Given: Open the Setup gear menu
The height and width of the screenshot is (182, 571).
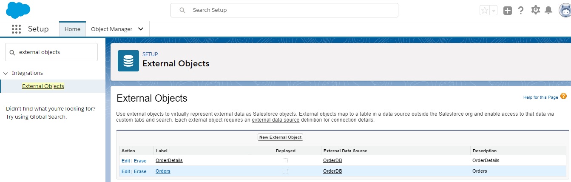Looking at the screenshot, I should 535,10.
